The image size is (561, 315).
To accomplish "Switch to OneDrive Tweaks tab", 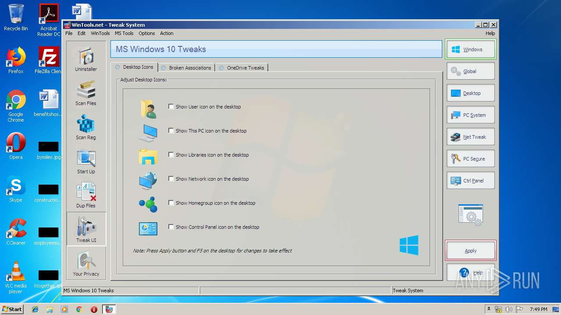I will (x=241, y=68).
